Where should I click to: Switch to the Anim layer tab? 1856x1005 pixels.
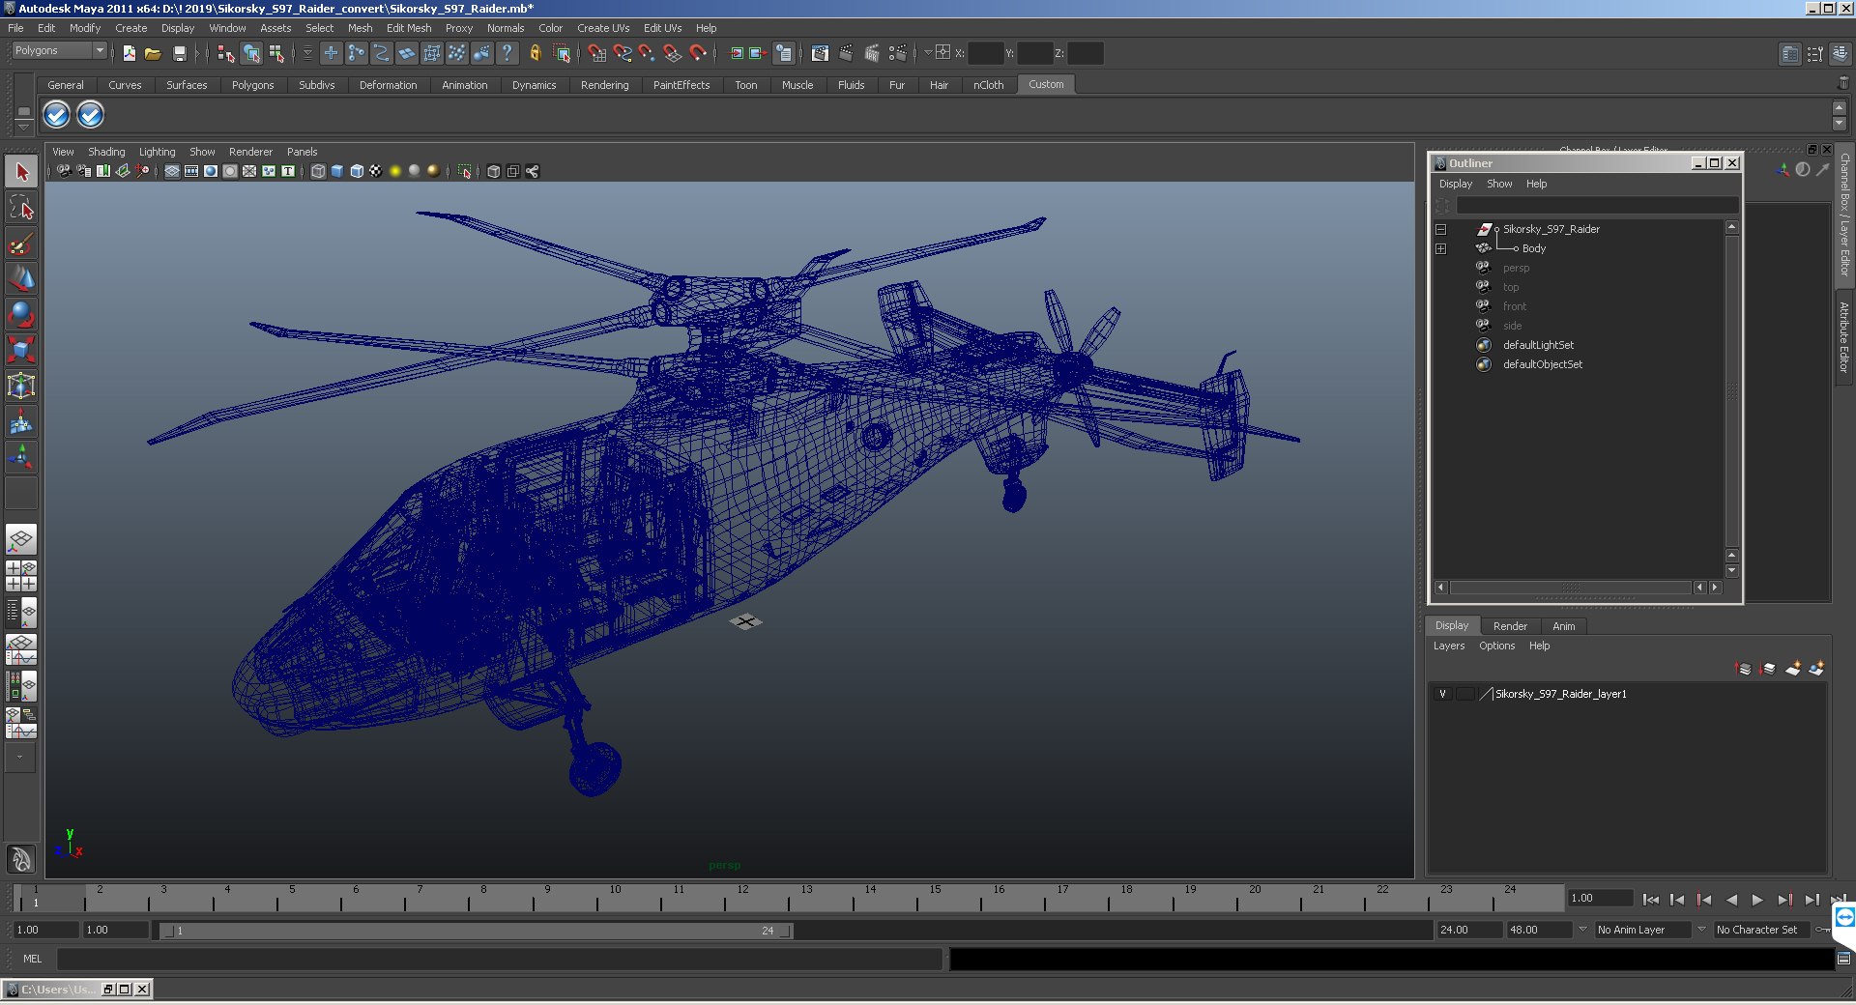coord(1563,626)
